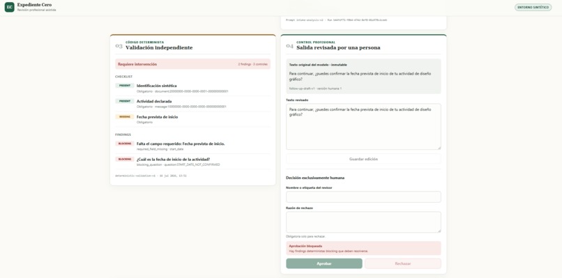Click the Decisión exclusivamente humana heading

[x=315, y=178]
